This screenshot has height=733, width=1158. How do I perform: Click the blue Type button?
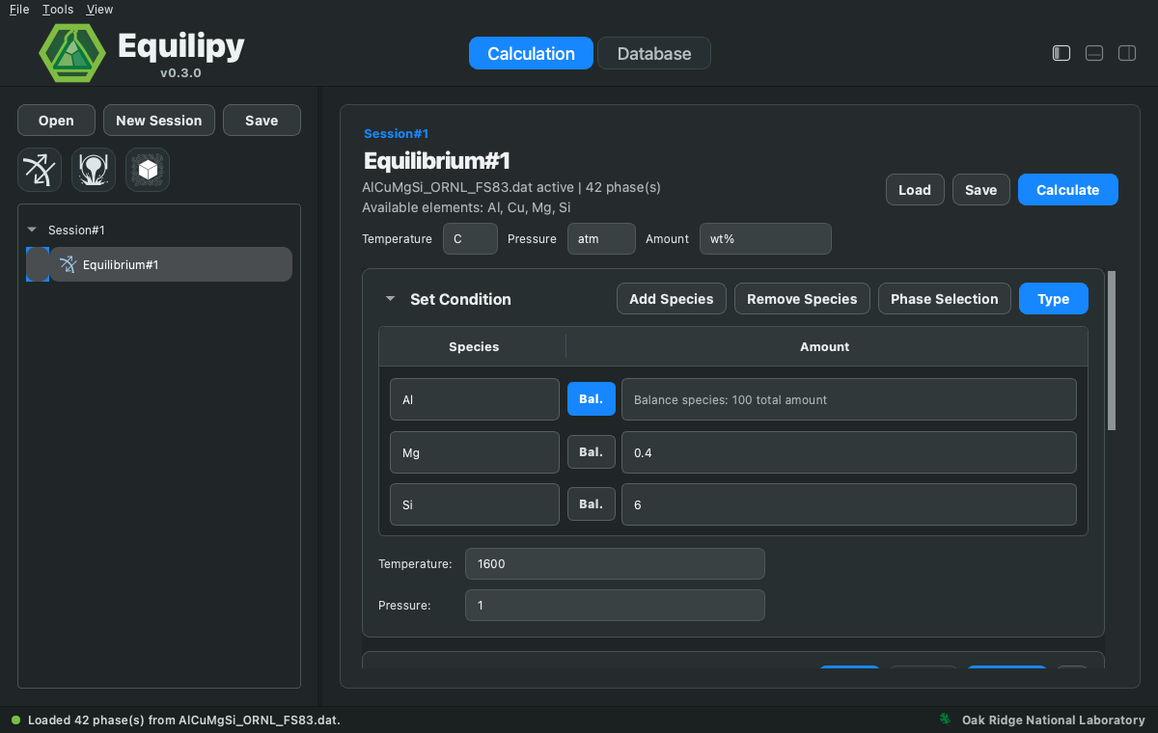click(x=1054, y=299)
